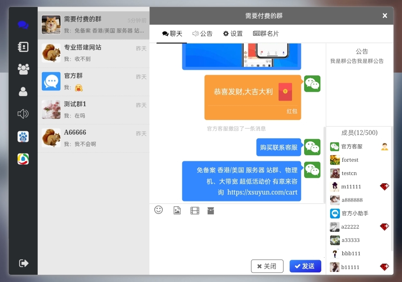Click the video film-strip icon in composer
402x282 pixels.
coord(195,210)
